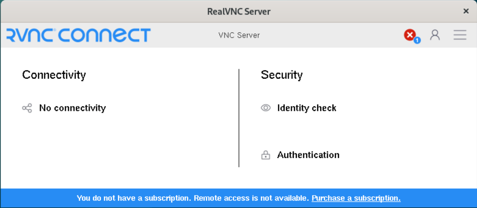477x208 pixels.
Task: Select the Identity check label
Action: pyautogui.click(x=307, y=108)
